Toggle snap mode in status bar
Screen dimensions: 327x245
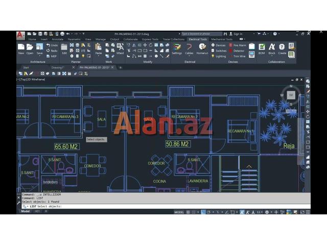[x=194, y=212]
